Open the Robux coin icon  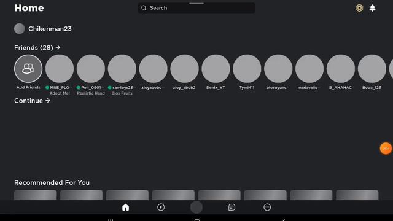click(x=359, y=8)
